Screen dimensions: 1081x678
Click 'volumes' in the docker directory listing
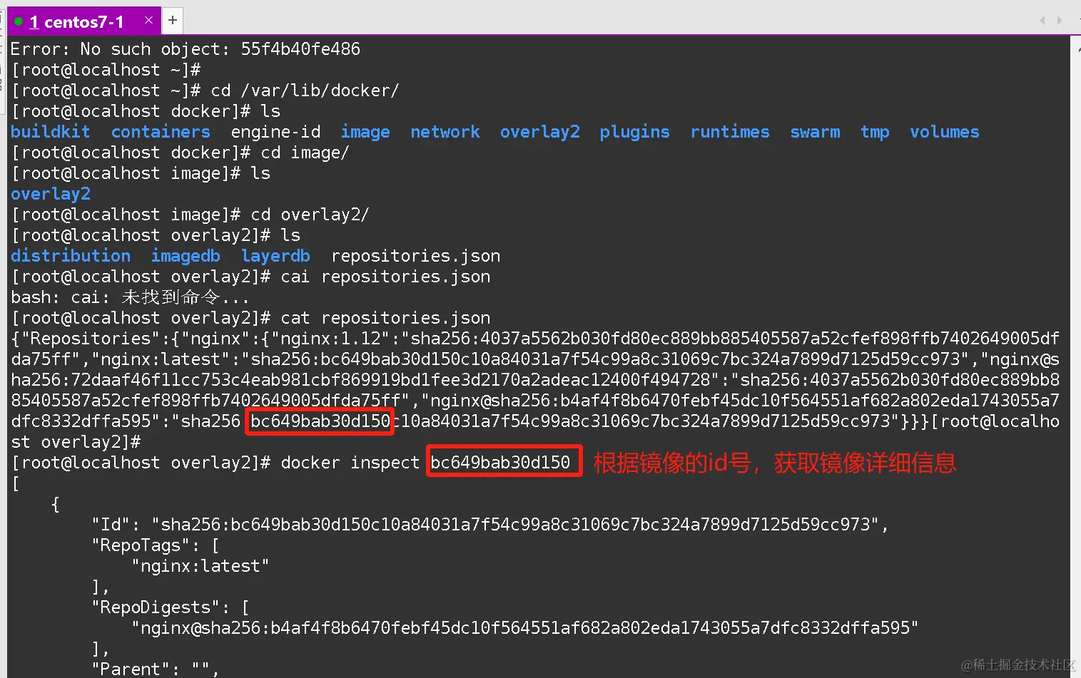945,132
